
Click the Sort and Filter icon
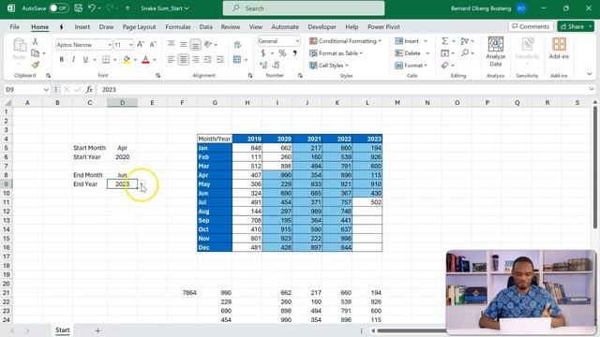tap(465, 41)
